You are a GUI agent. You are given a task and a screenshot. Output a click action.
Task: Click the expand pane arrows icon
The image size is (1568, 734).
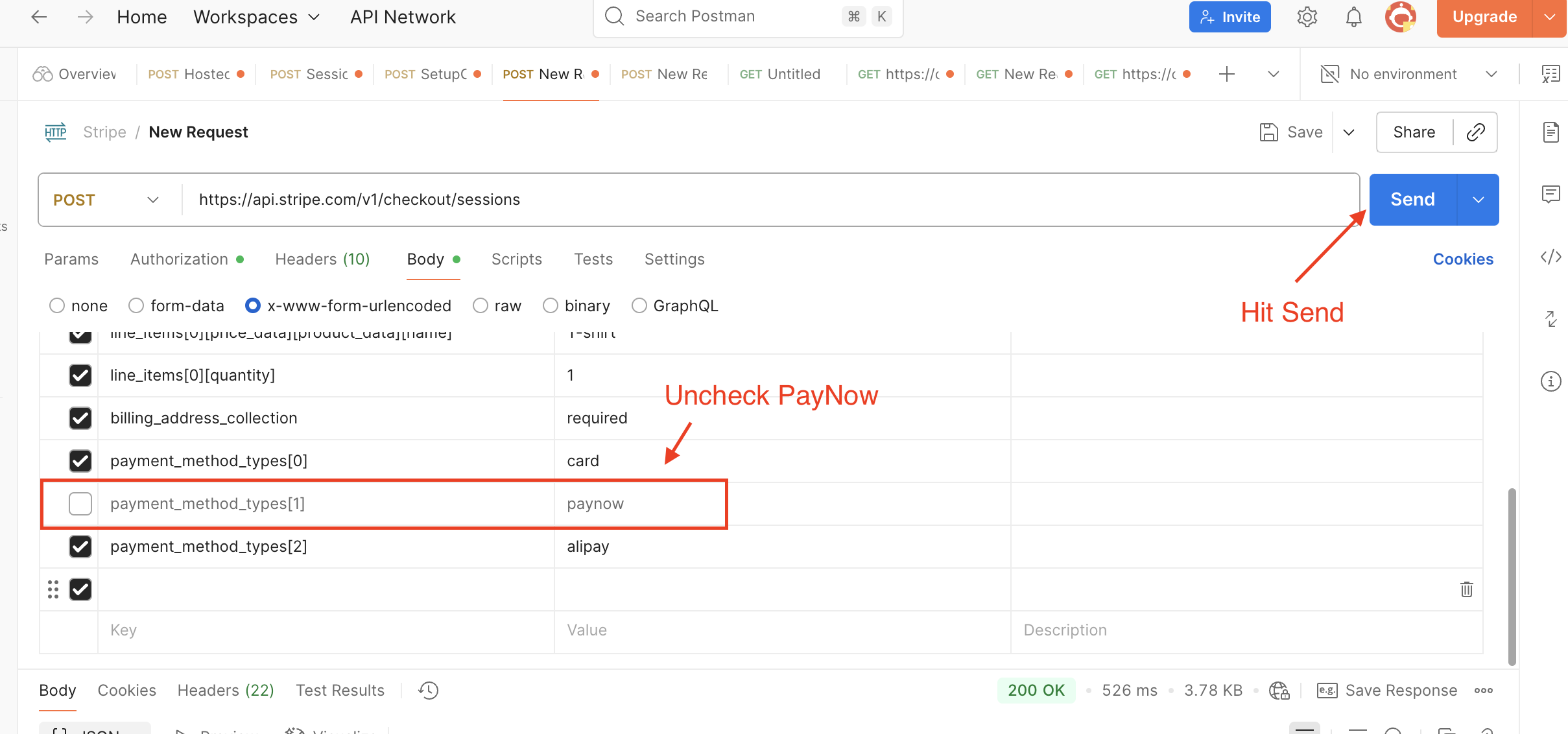pos(1551,318)
